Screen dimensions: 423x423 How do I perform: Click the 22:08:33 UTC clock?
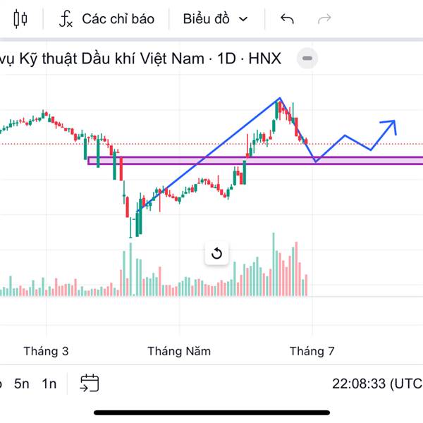coord(377,384)
